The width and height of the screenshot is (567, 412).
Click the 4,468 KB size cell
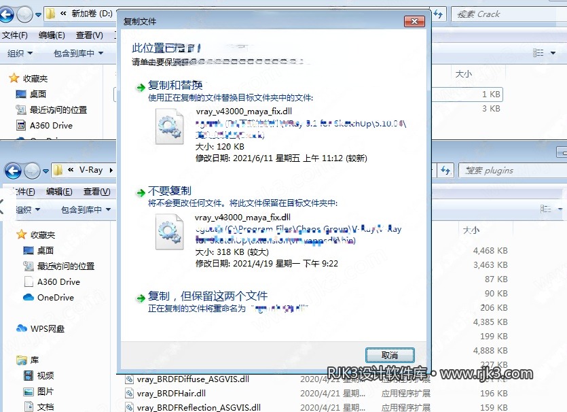tap(490, 250)
